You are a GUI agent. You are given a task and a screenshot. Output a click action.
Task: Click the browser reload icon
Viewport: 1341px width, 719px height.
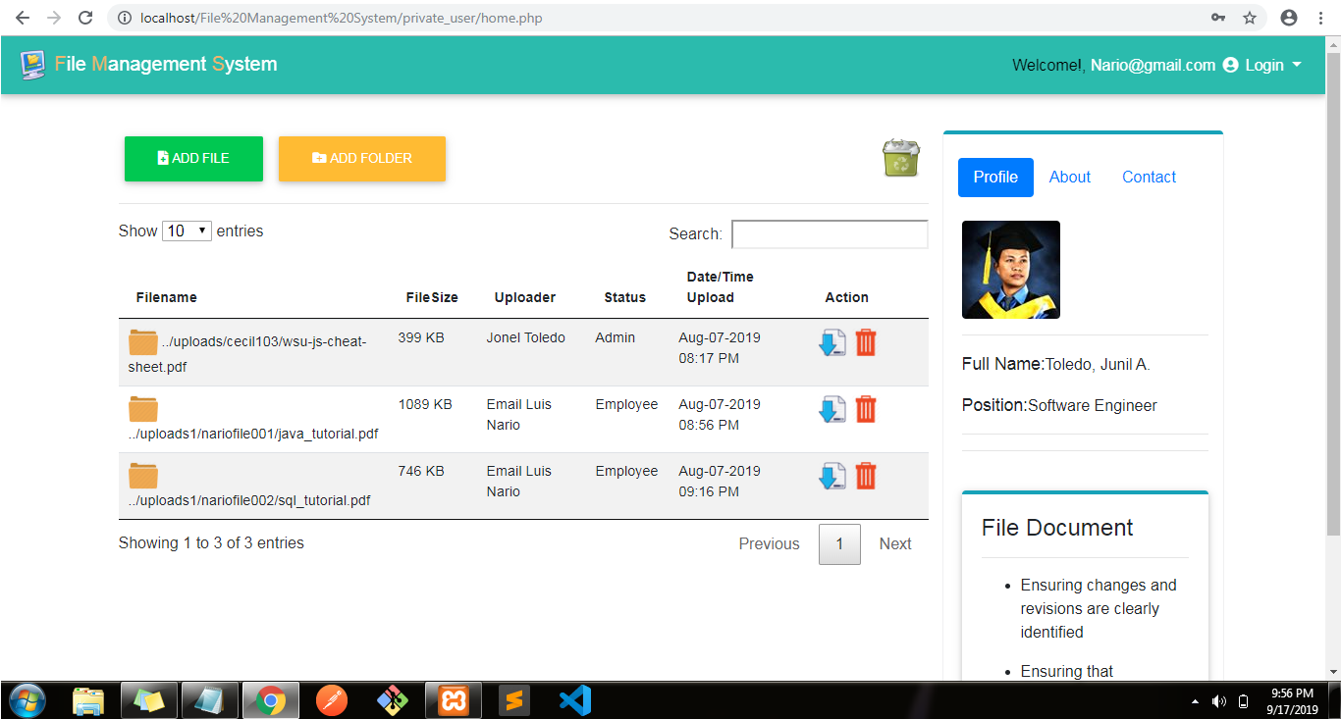click(x=85, y=18)
